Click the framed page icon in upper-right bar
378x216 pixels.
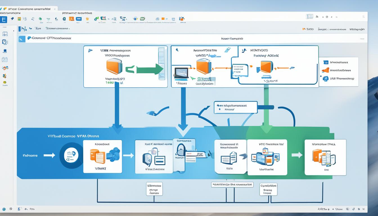pos(309,17)
